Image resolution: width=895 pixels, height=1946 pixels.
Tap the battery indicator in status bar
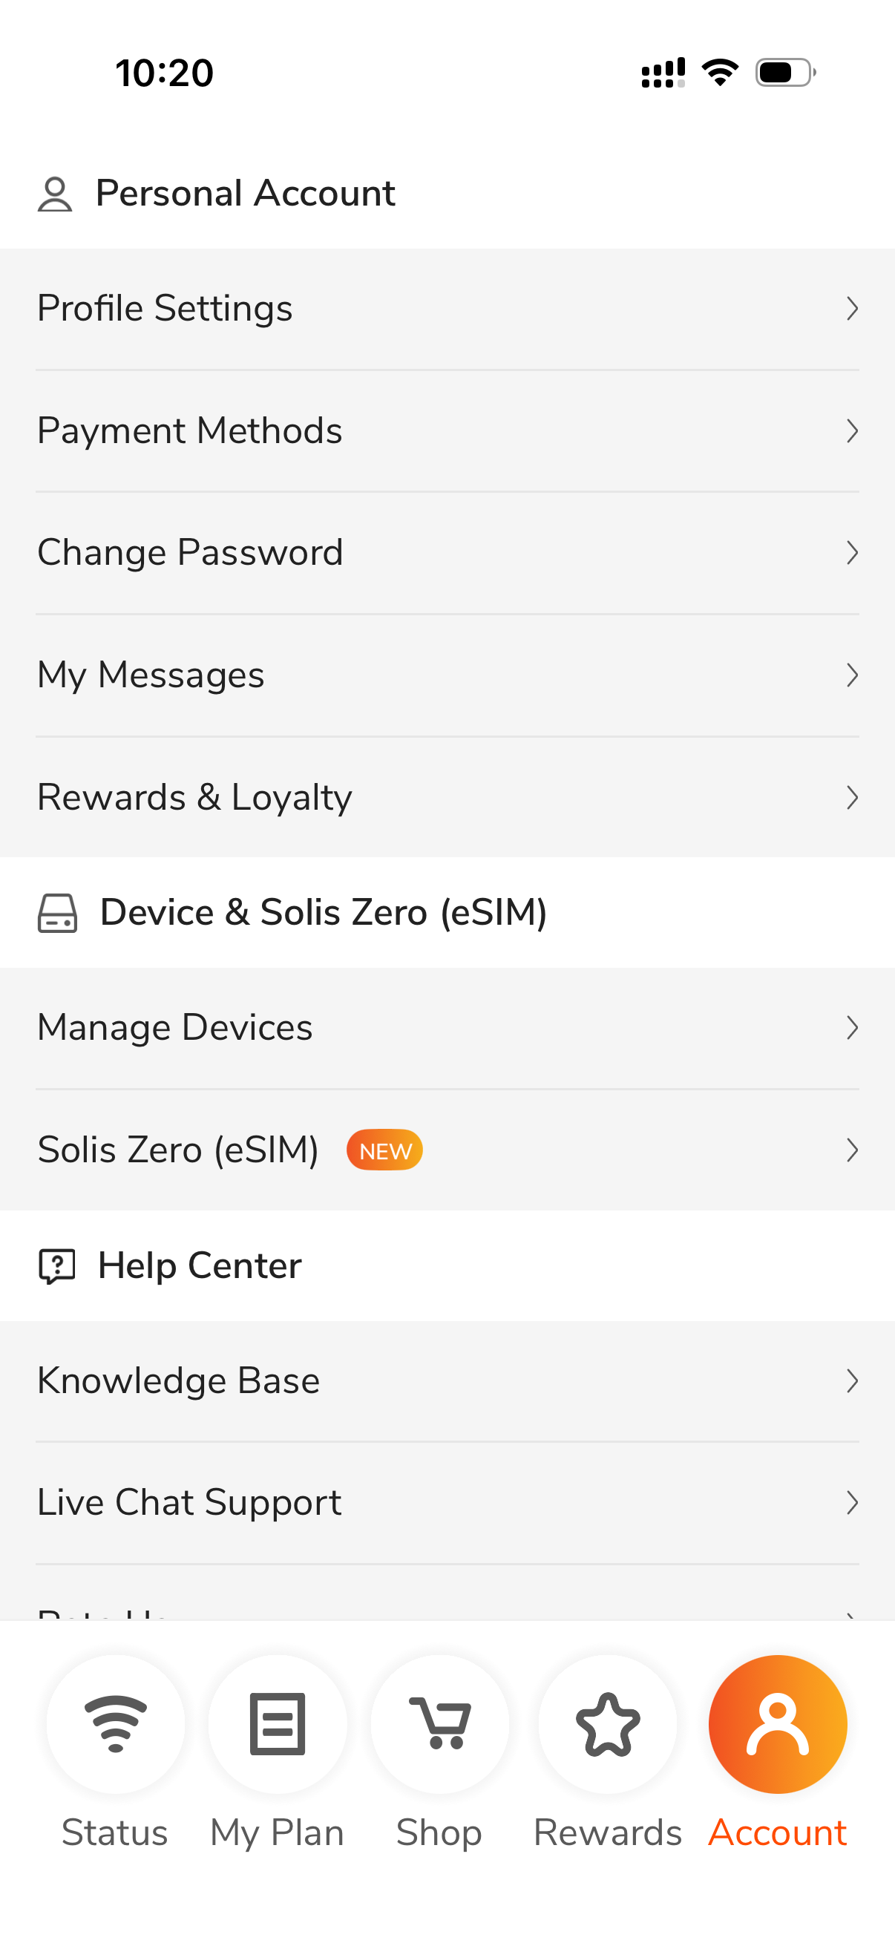[x=785, y=73]
